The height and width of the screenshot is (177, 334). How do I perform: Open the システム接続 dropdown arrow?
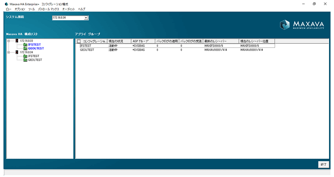click(x=86, y=18)
